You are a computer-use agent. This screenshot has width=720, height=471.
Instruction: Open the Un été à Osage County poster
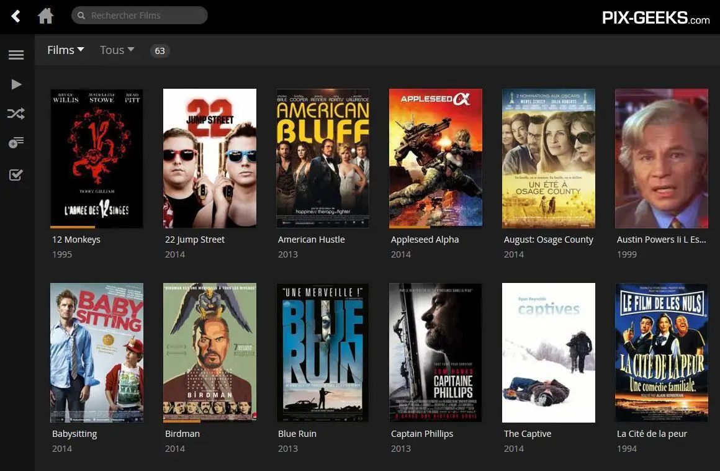(549, 158)
